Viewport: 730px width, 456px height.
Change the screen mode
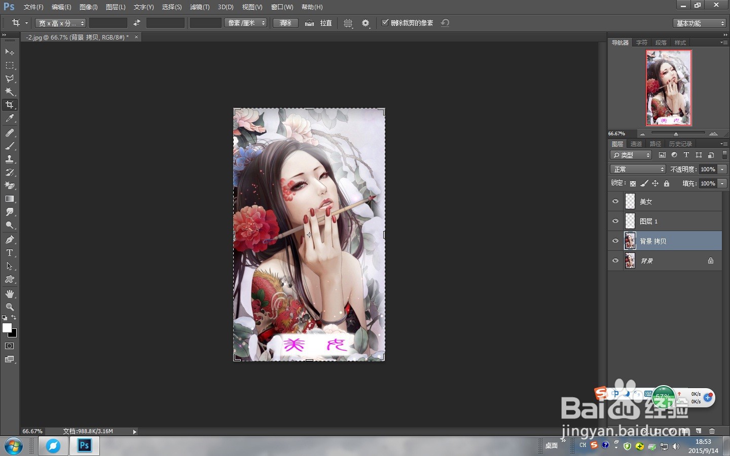(x=9, y=359)
